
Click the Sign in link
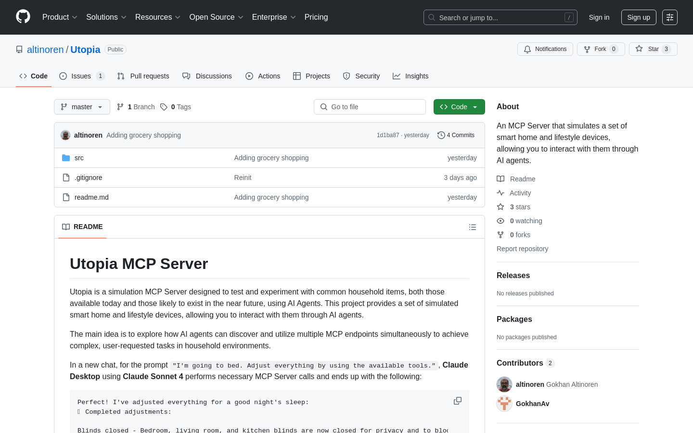[599, 17]
